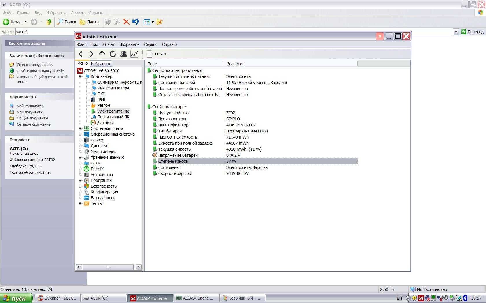Click the Поле column header
The height and width of the screenshot is (303, 486).
tap(185, 64)
